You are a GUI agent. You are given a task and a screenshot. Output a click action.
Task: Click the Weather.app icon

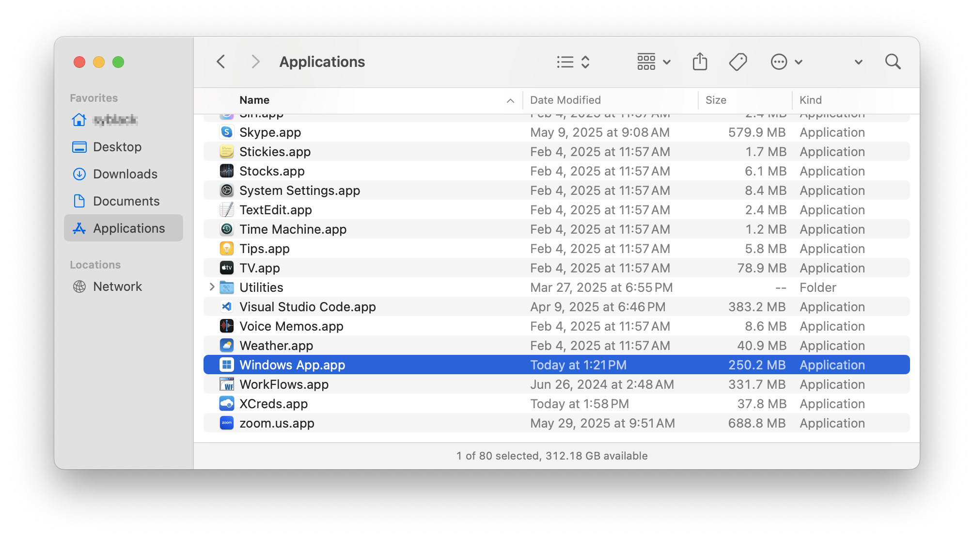pos(226,346)
